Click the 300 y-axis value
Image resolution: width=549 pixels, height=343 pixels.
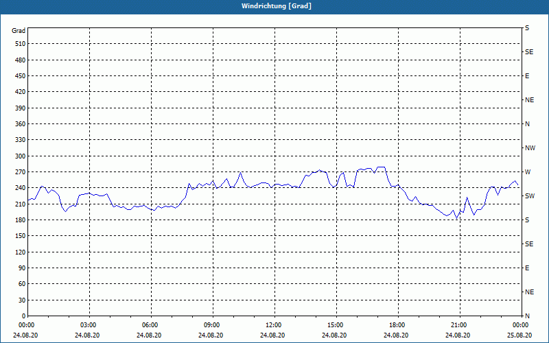(x=21, y=156)
